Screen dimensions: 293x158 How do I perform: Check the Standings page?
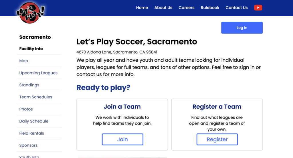[x=29, y=85]
